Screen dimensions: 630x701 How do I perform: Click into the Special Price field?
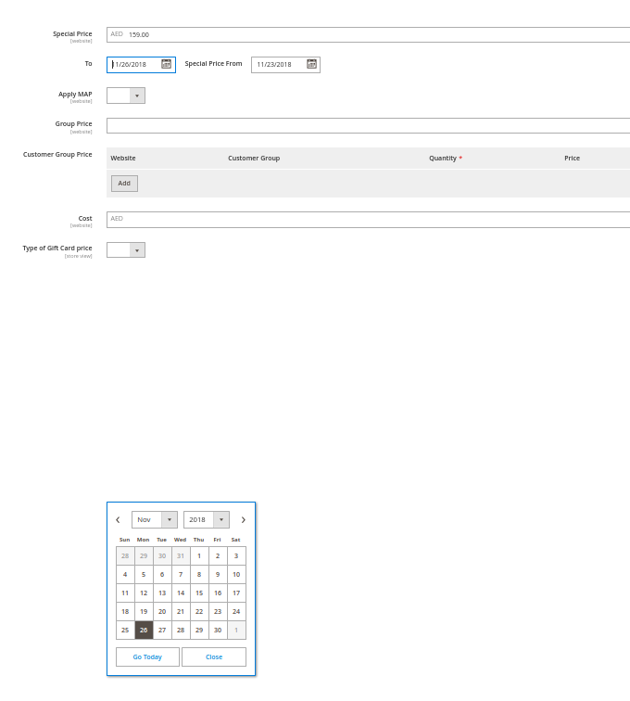371,34
